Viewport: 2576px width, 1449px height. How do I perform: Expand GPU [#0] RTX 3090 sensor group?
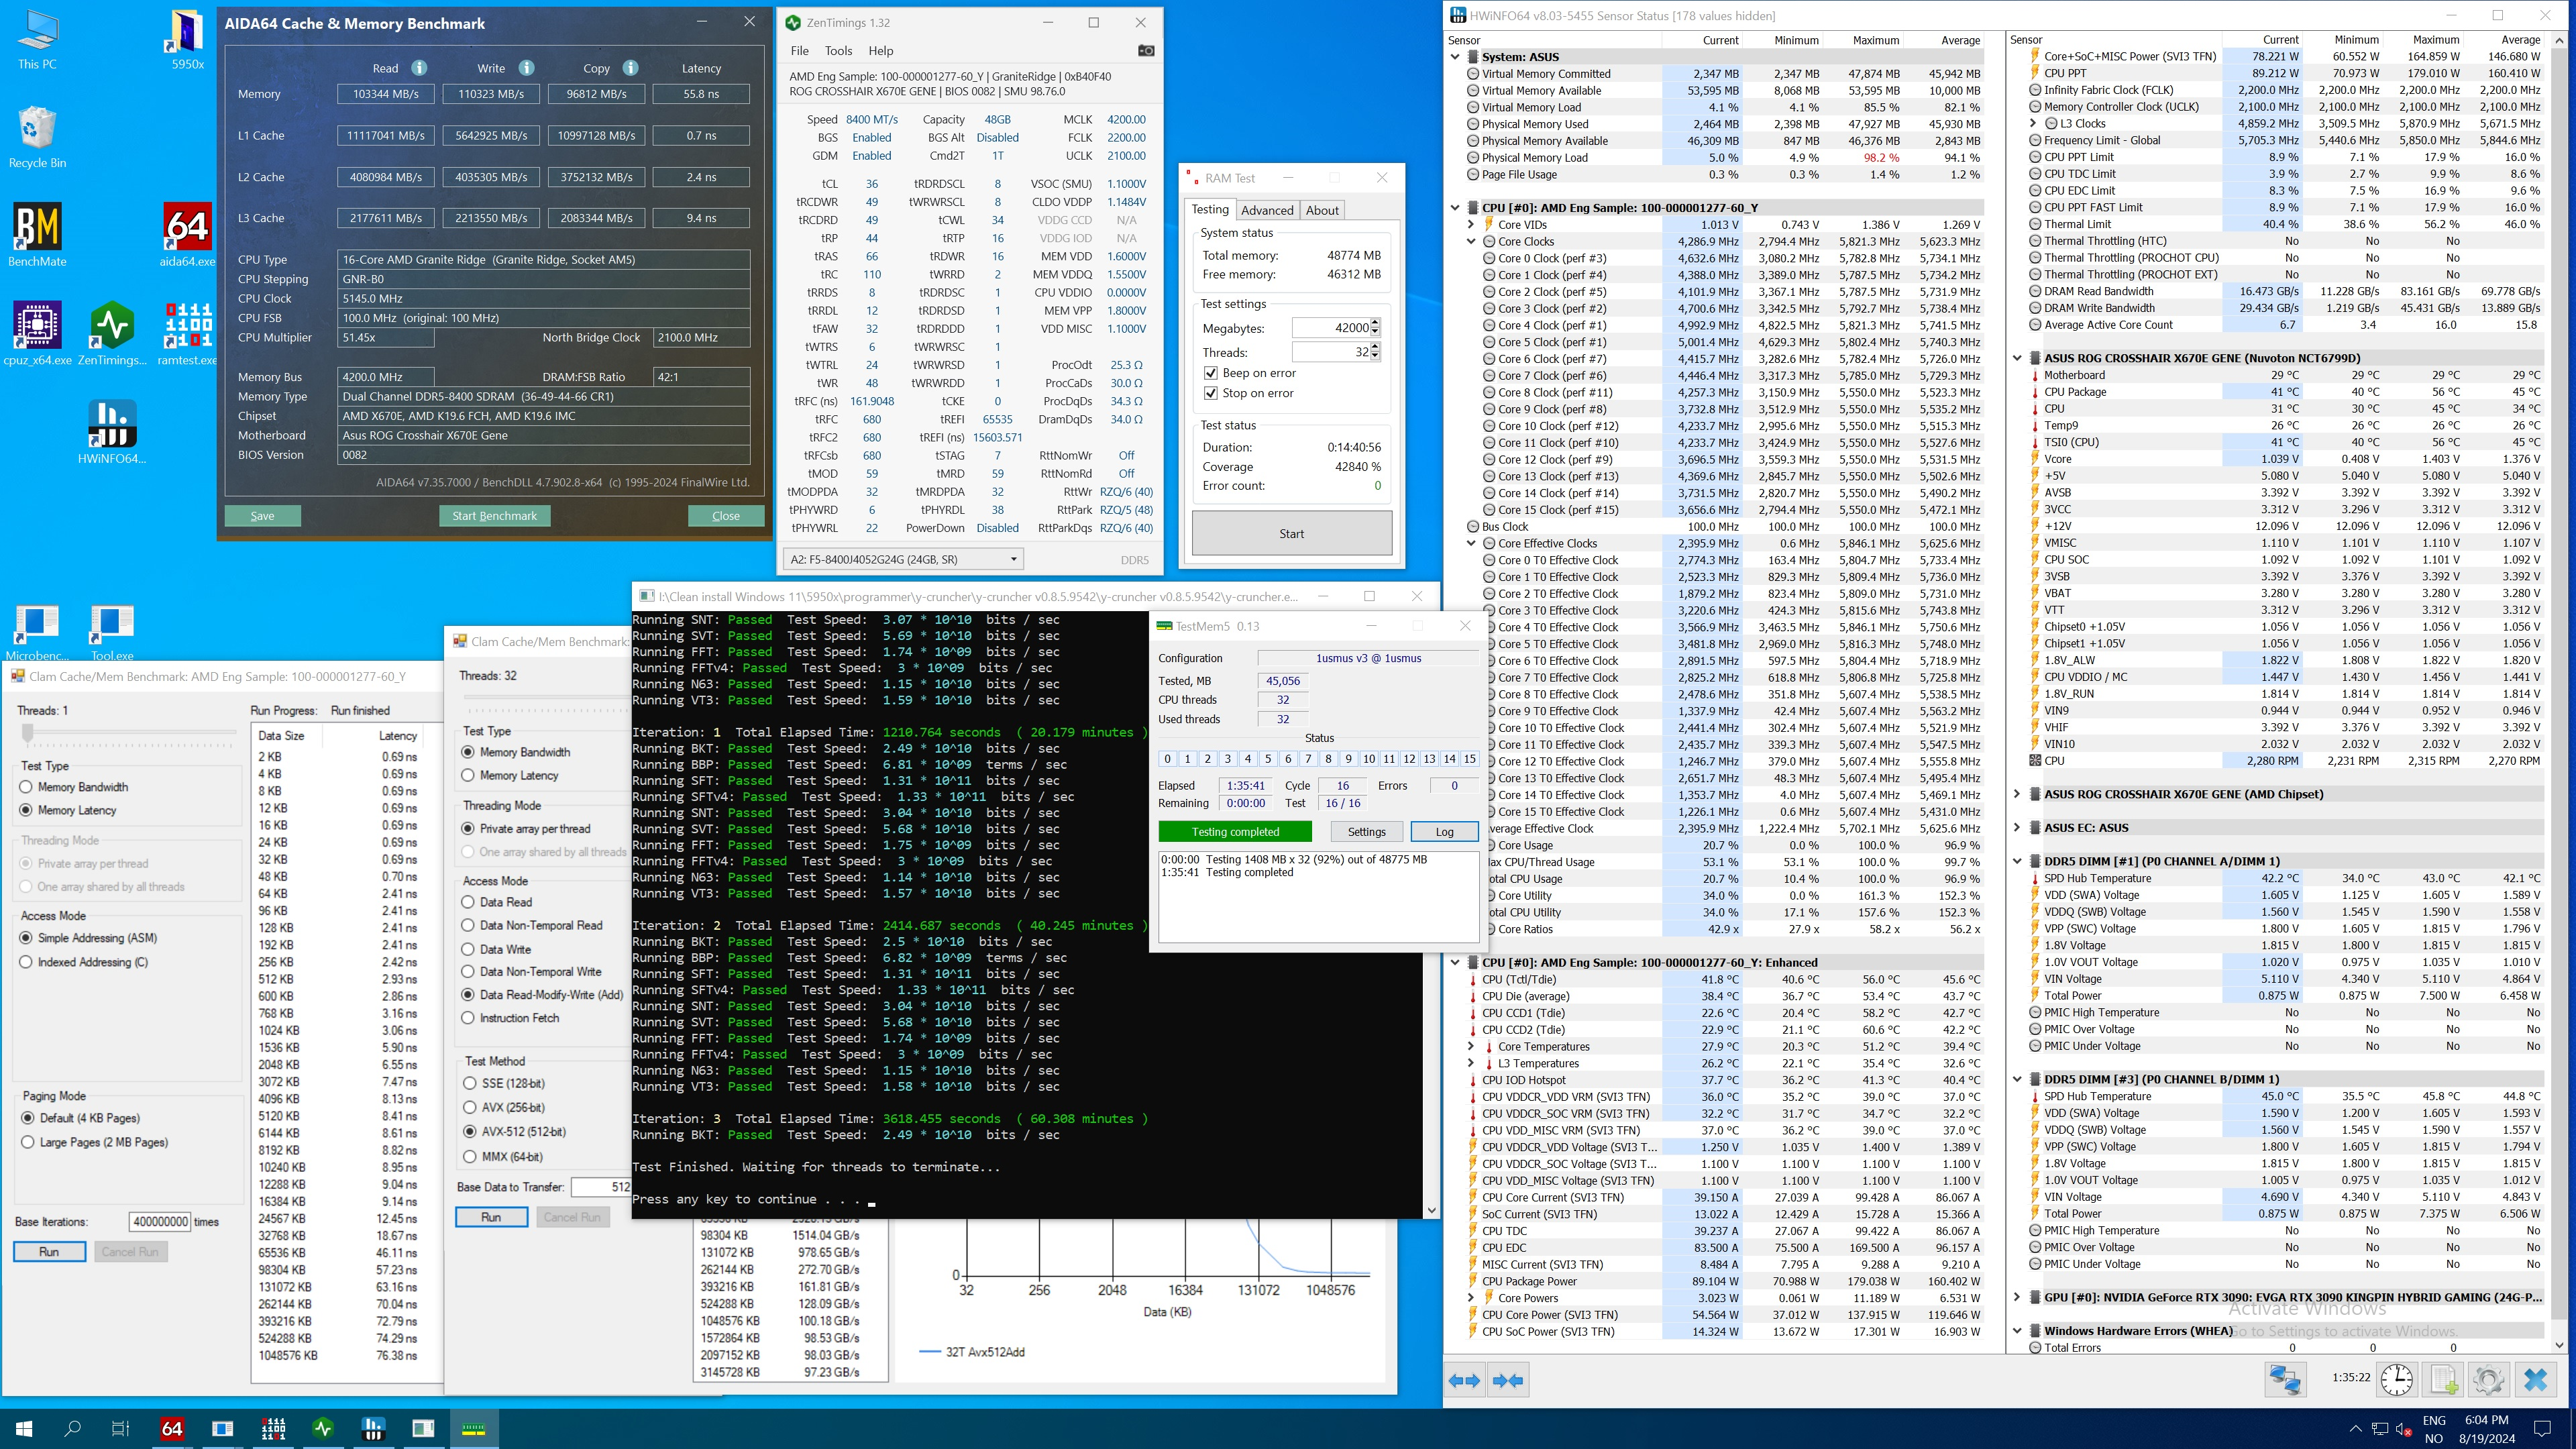point(2017,1297)
